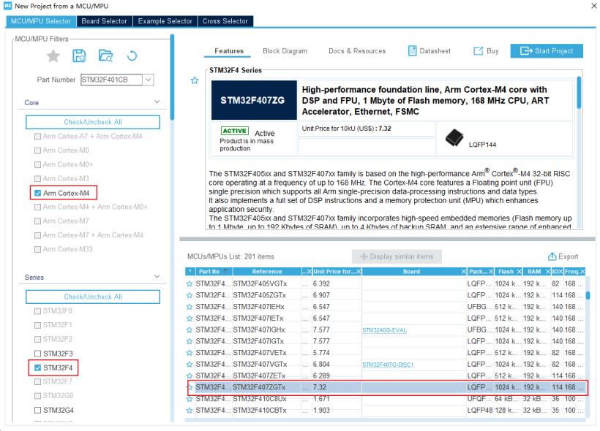Check STM32F7 series filter
This screenshot has height=431, width=600.
pyautogui.click(x=37, y=382)
